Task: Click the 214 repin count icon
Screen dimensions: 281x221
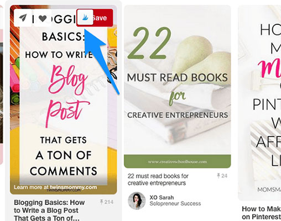Action: point(101,202)
